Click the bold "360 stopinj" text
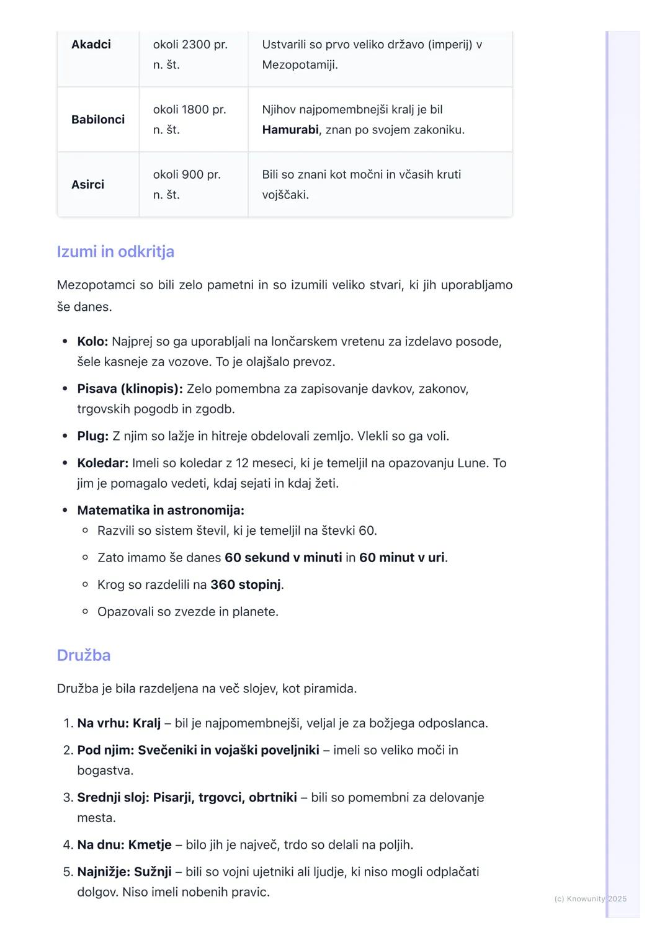The image size is (670, 948). click(x=246, y=585)
